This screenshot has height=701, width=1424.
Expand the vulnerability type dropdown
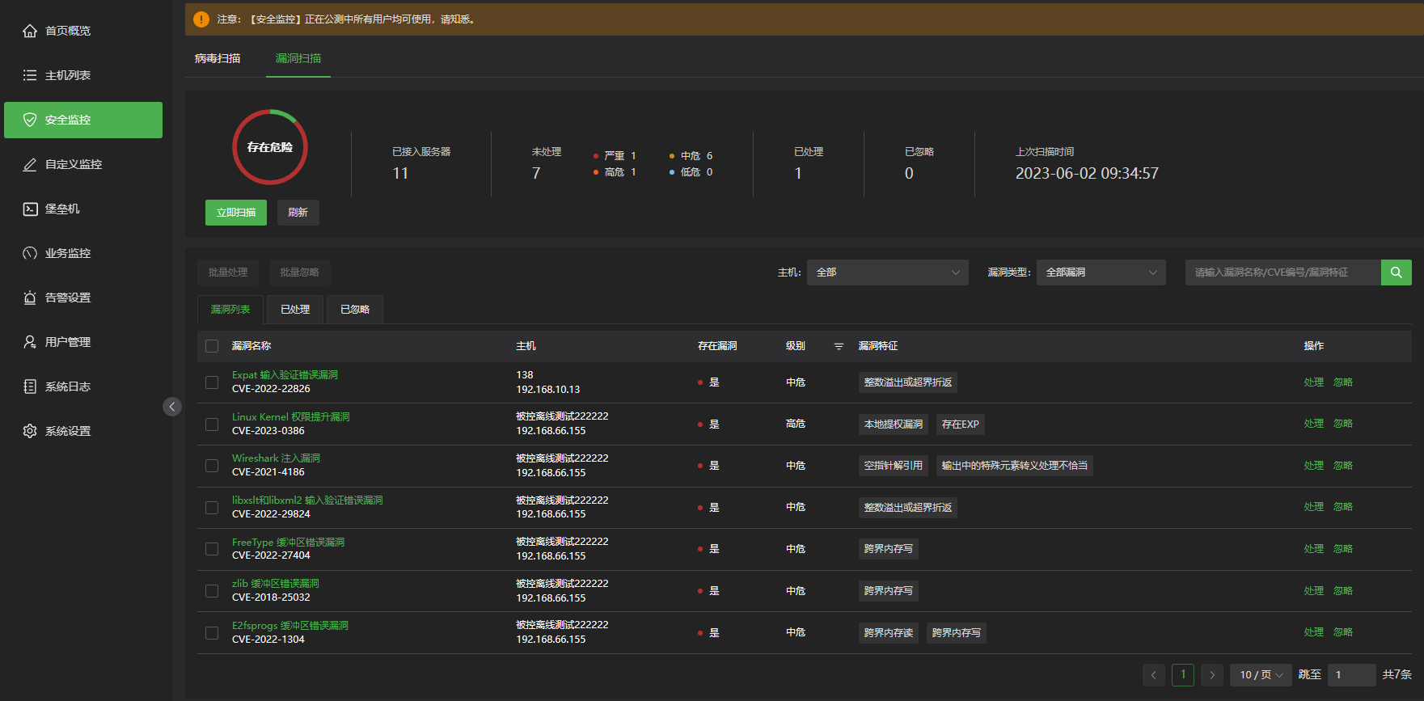click(x=1101, y=272)
